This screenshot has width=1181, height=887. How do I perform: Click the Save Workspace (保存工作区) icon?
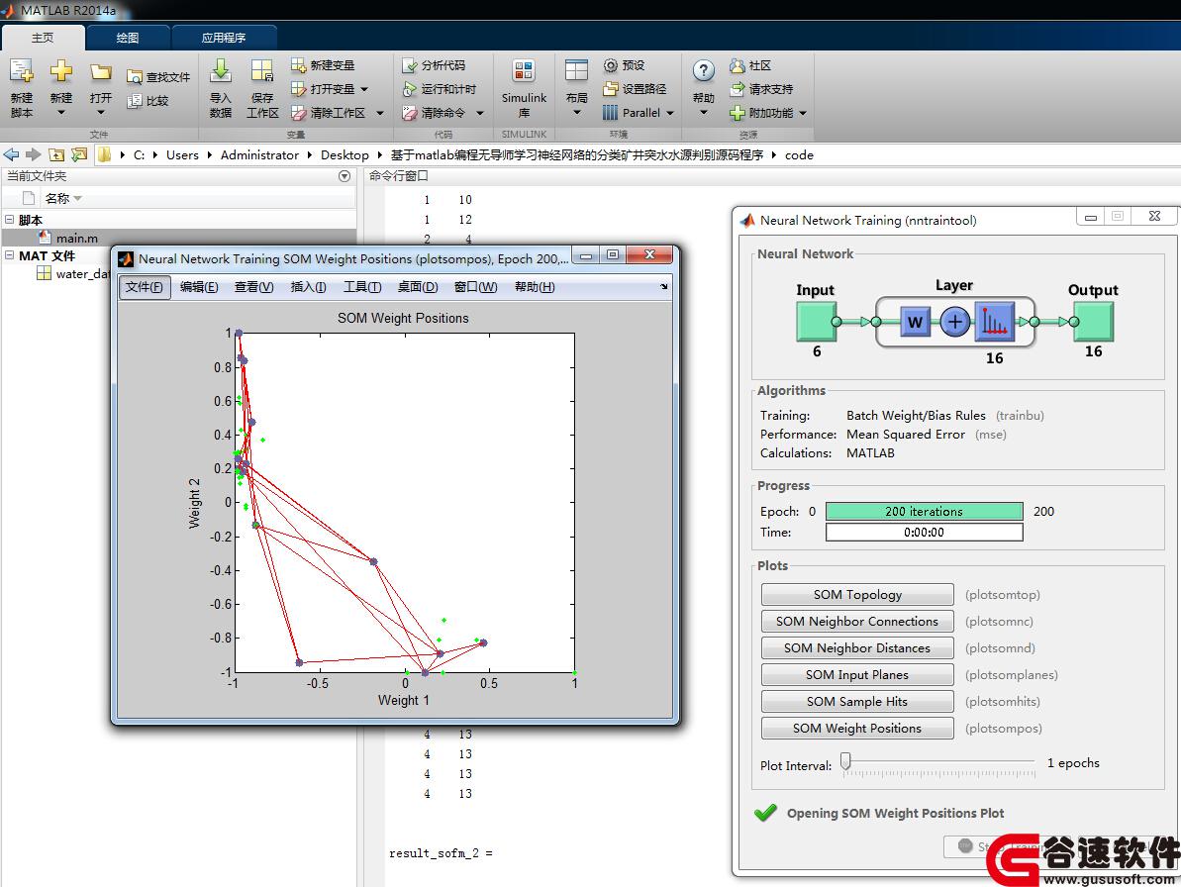(x=262, y=71)
